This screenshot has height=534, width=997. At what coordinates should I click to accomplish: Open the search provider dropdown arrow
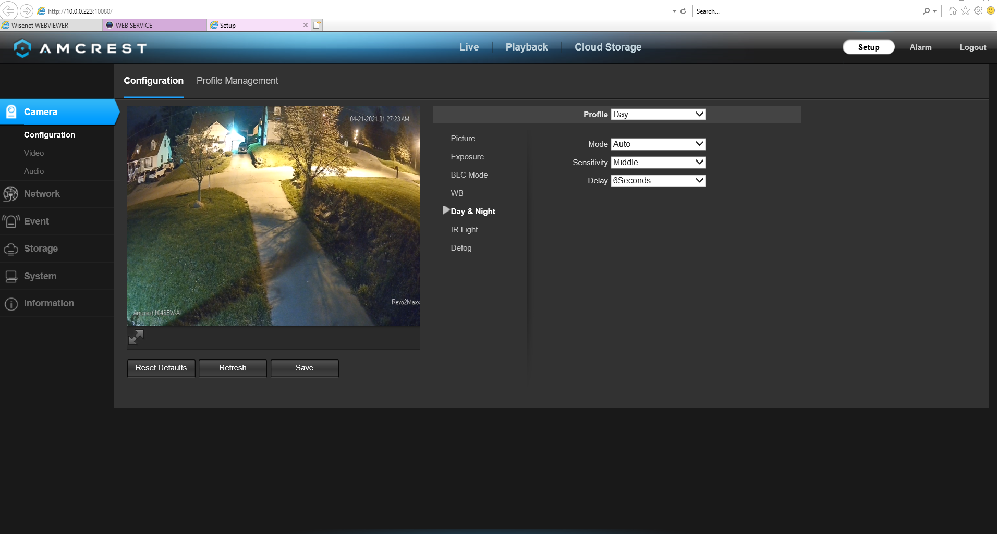click(935, 11)
